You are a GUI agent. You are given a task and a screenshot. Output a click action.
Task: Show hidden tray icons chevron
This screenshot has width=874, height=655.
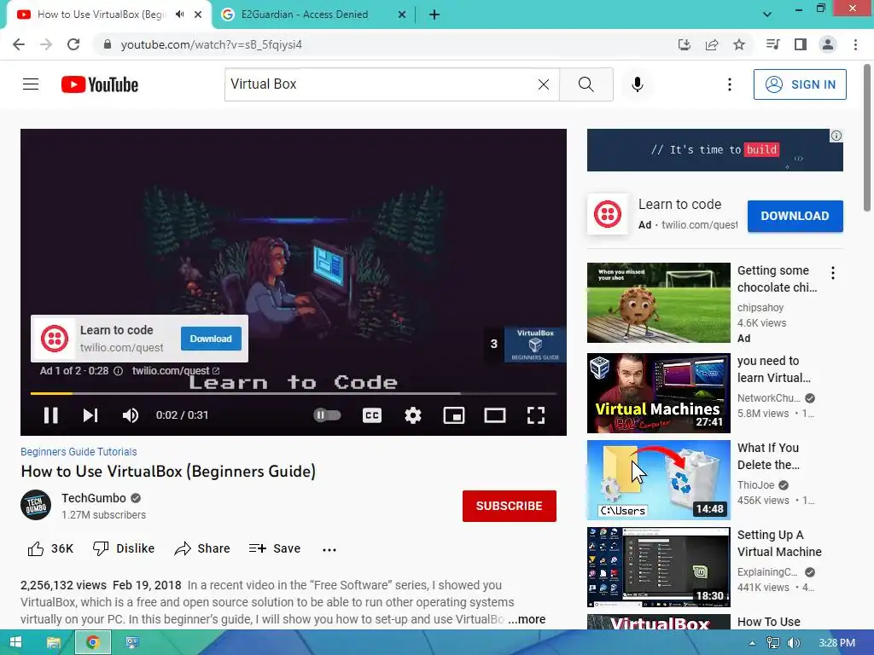pyautogui.click(x=752, y=643)
